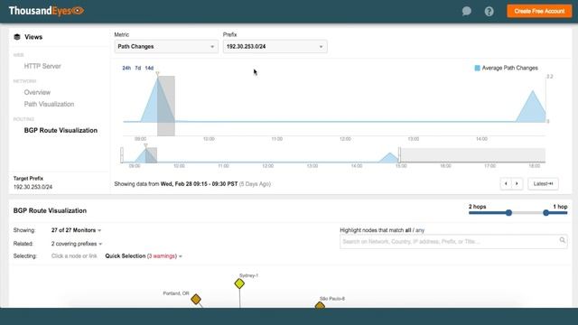Viewport: 578px width, 325px height.
Task: Switch timeline to 24h range
Action: pyautogui.click(x=126, y=69)
